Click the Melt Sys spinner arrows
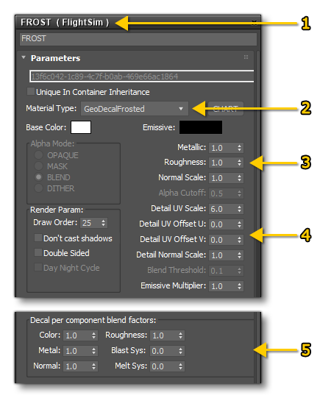Image resolution: width=320 pixels, height=398 pixels. [181, 366]
